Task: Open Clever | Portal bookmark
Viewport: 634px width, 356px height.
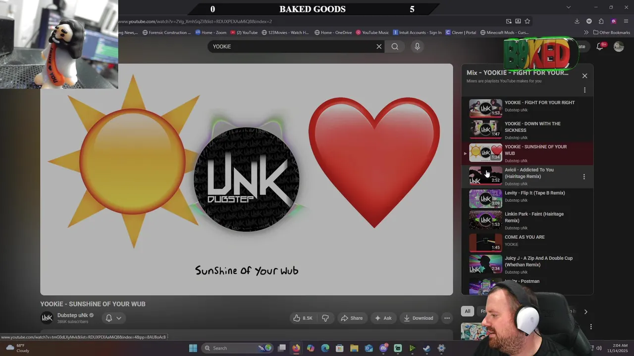Action: tap(461, 33)
